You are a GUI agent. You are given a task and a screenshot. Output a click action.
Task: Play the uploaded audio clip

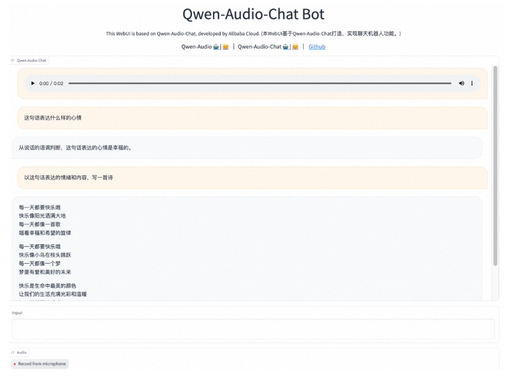[33, 83]
